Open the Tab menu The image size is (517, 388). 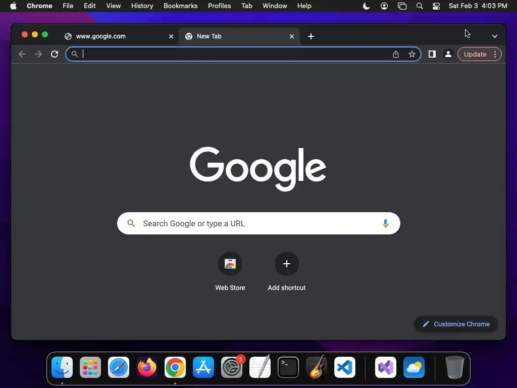[x=246, y=6]
